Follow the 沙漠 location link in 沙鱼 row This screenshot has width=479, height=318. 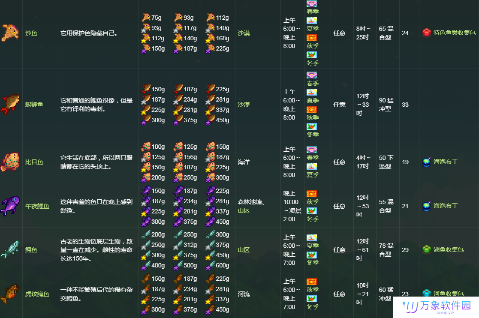244,33
